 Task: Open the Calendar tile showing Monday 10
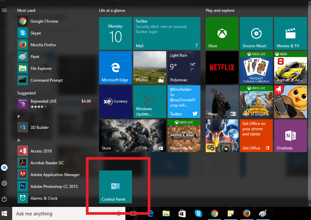tap(116, 33)
